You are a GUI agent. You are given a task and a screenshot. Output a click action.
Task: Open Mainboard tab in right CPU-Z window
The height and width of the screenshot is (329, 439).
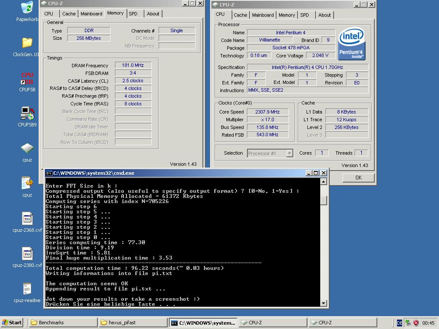[x=263, y=15]
